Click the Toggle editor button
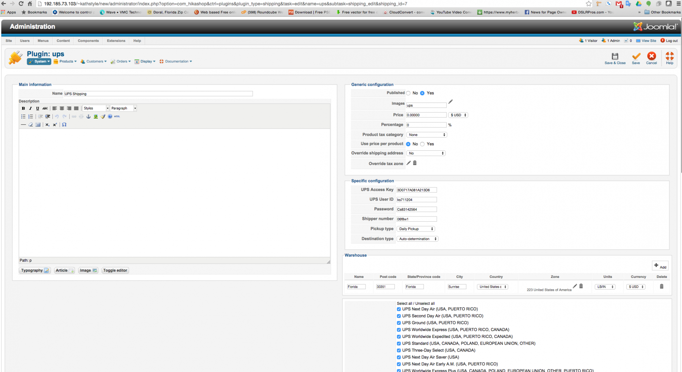682x372 pixels. point(115,270)
